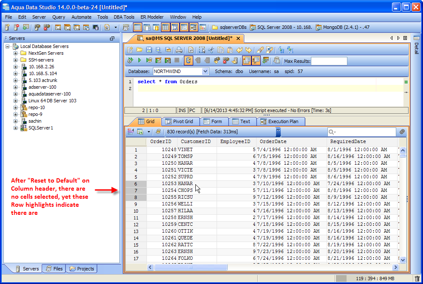Viewport: 423px width, 284px height.
Task: Collapse Local Database Servers tree node
Action: pyautogui.click(x=8, y=46)
